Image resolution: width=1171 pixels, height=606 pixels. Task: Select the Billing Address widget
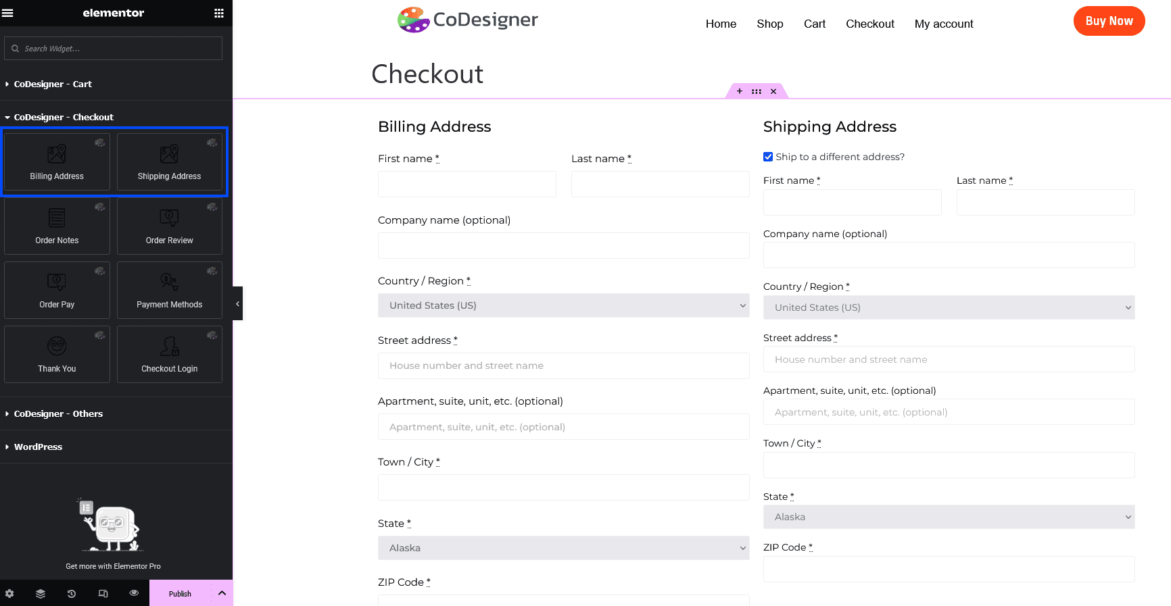pyautogui.click(x=57, y=162)
